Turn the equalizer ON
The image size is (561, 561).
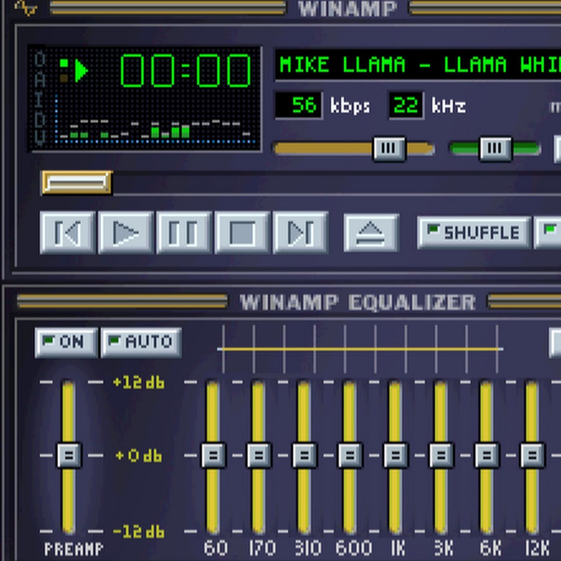[66, 342]
